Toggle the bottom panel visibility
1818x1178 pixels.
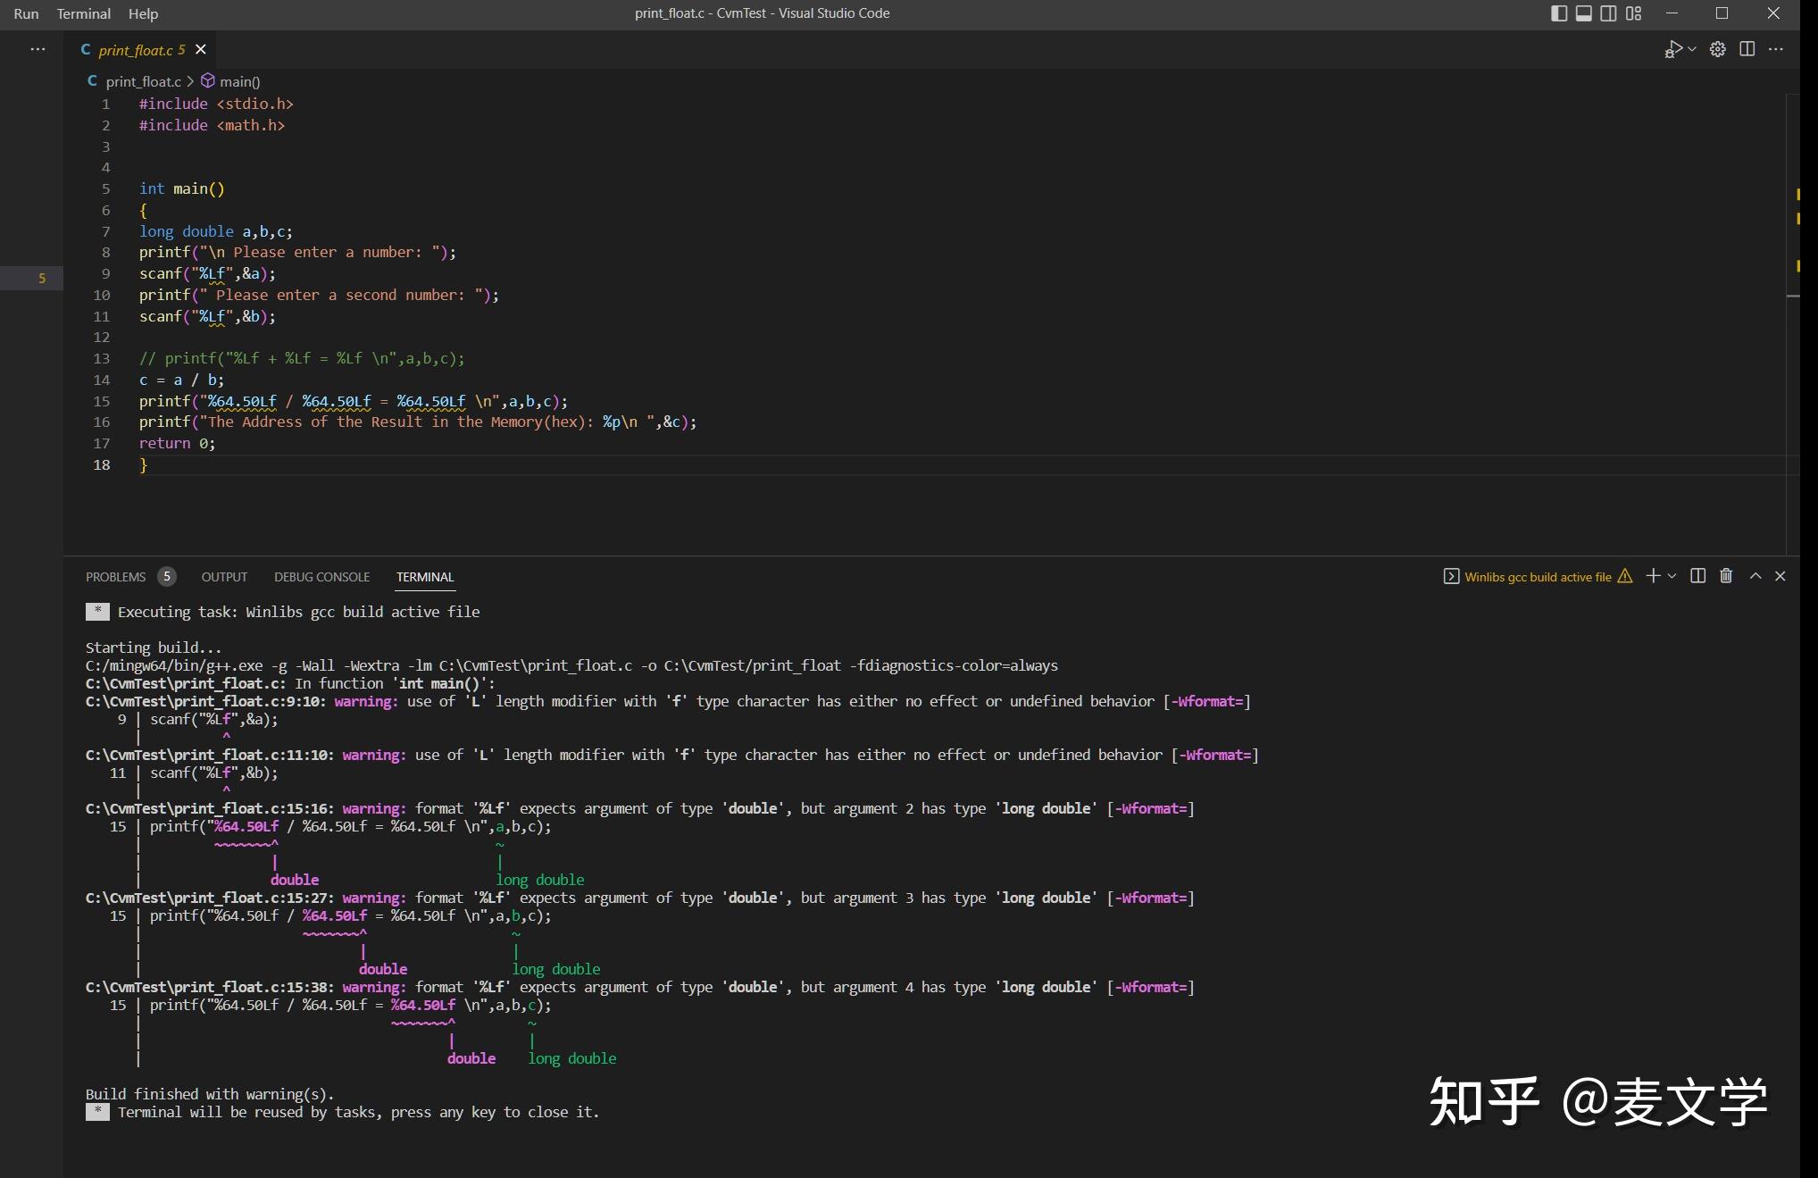(x=1583, y=13)
